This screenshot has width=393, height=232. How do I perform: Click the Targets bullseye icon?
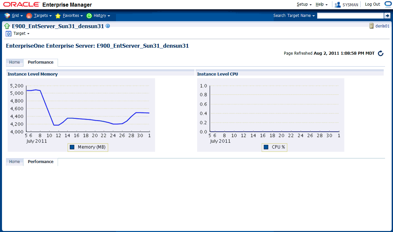(29, 16)
